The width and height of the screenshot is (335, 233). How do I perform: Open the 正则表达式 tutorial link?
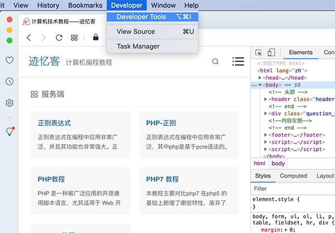(x=54, y=123)
